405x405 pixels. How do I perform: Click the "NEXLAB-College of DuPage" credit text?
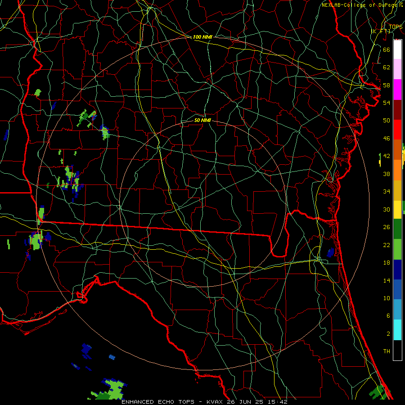360,5
